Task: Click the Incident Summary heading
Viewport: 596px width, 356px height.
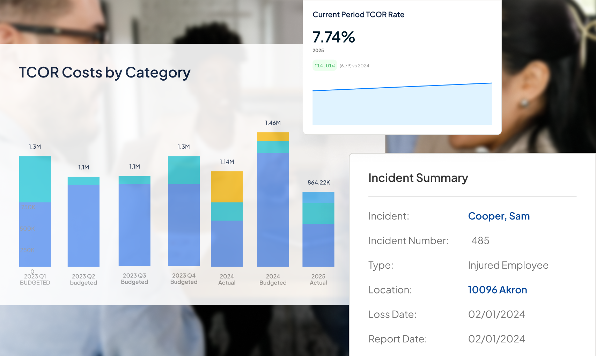Action: tap(418, 178)
